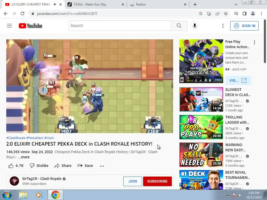Viewport: 267px width, 200px height.
Task: Open WARNING: NEW EASY video title
Action: [235, 147]
